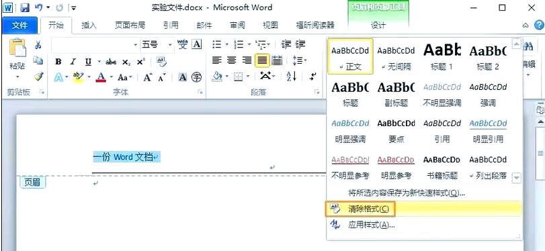Open Customize Quick Access Toolbar dropdown
Image resolution: width=545 pixels, height=251 pixels.
74,7
